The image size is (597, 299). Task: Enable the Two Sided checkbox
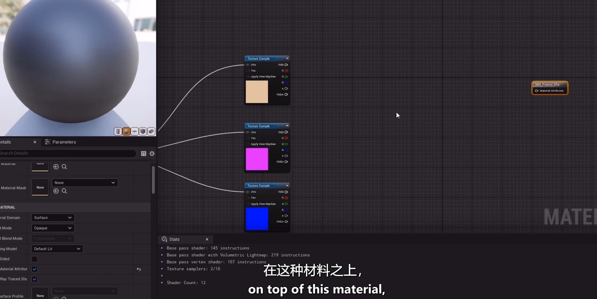tap(35, 259)
